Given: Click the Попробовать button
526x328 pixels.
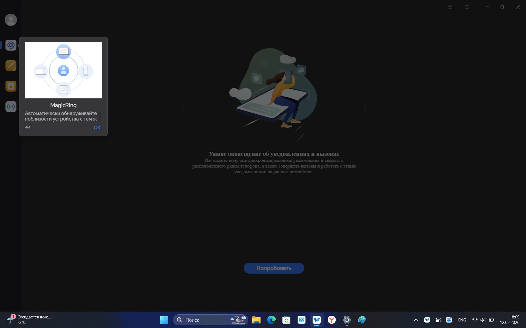Looking at the screenshot, I should (x=274, y=268).
